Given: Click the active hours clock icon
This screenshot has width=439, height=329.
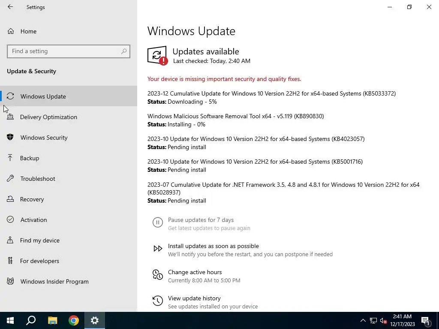Looking at the screenshot, I should [x=158, y=275].
